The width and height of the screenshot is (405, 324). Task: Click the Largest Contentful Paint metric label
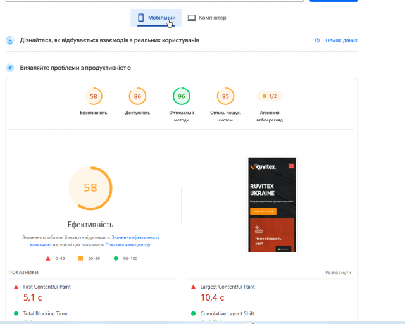tap(228, 287)
